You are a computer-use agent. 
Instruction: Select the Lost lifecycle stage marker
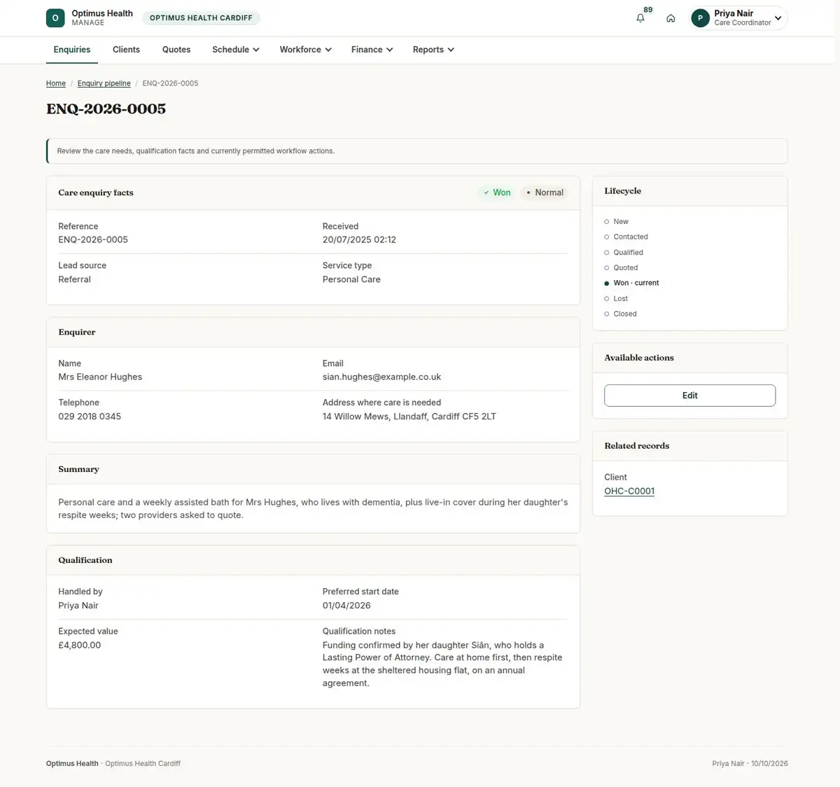tap(607, 299)
